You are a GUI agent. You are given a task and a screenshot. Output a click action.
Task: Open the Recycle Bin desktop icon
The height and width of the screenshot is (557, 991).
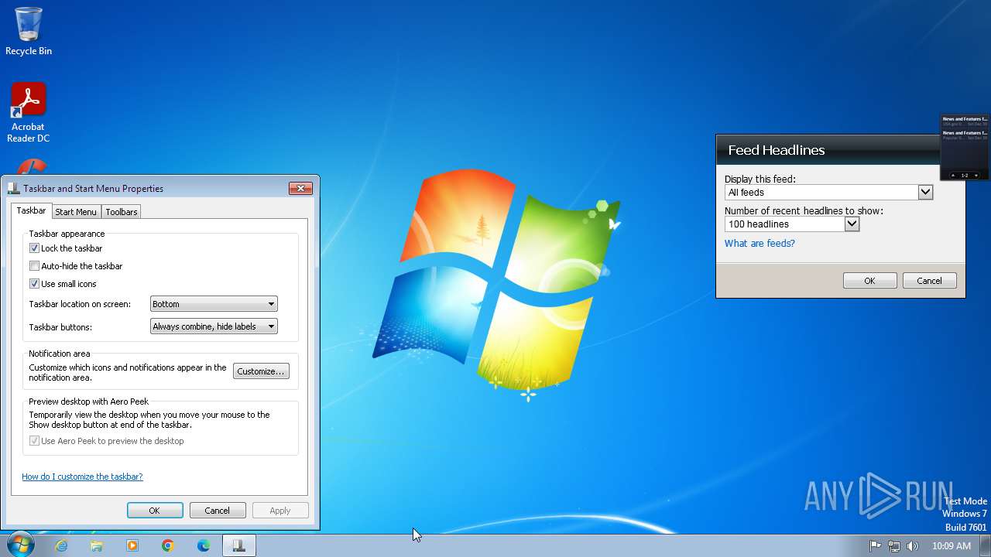[29, 31]
